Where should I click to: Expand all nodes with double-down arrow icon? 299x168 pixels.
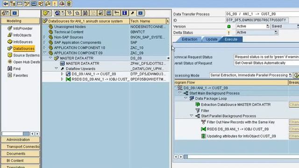coord(70,13)
